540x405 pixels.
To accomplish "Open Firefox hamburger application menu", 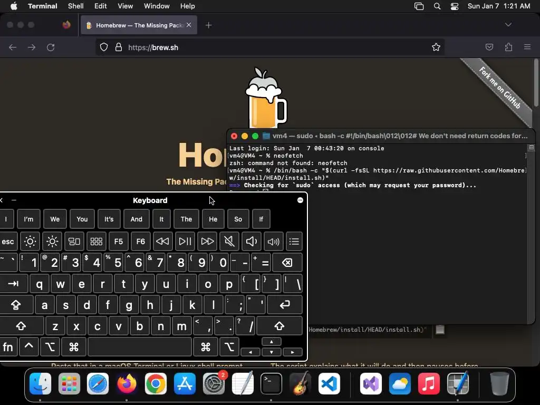I will pos(527,47).
